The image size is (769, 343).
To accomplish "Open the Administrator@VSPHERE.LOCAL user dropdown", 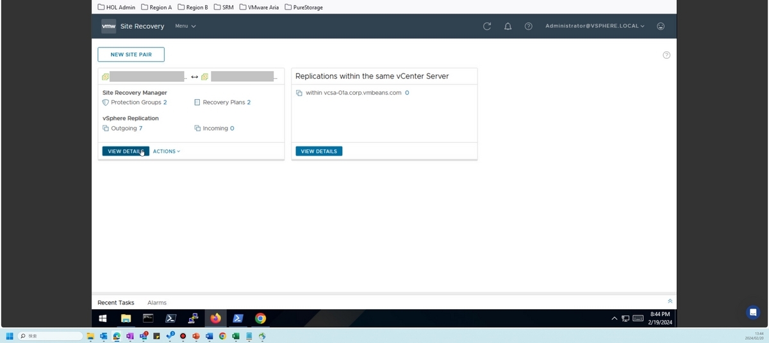I will (595, 26).
